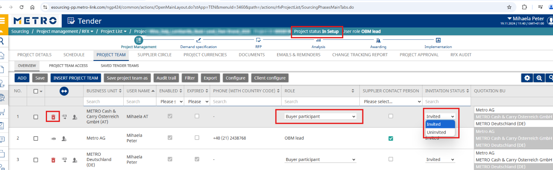Toggle Enabled checkbox in Metro AG row
The width and height of the screenshot is (553, 170).
point(170,138)
